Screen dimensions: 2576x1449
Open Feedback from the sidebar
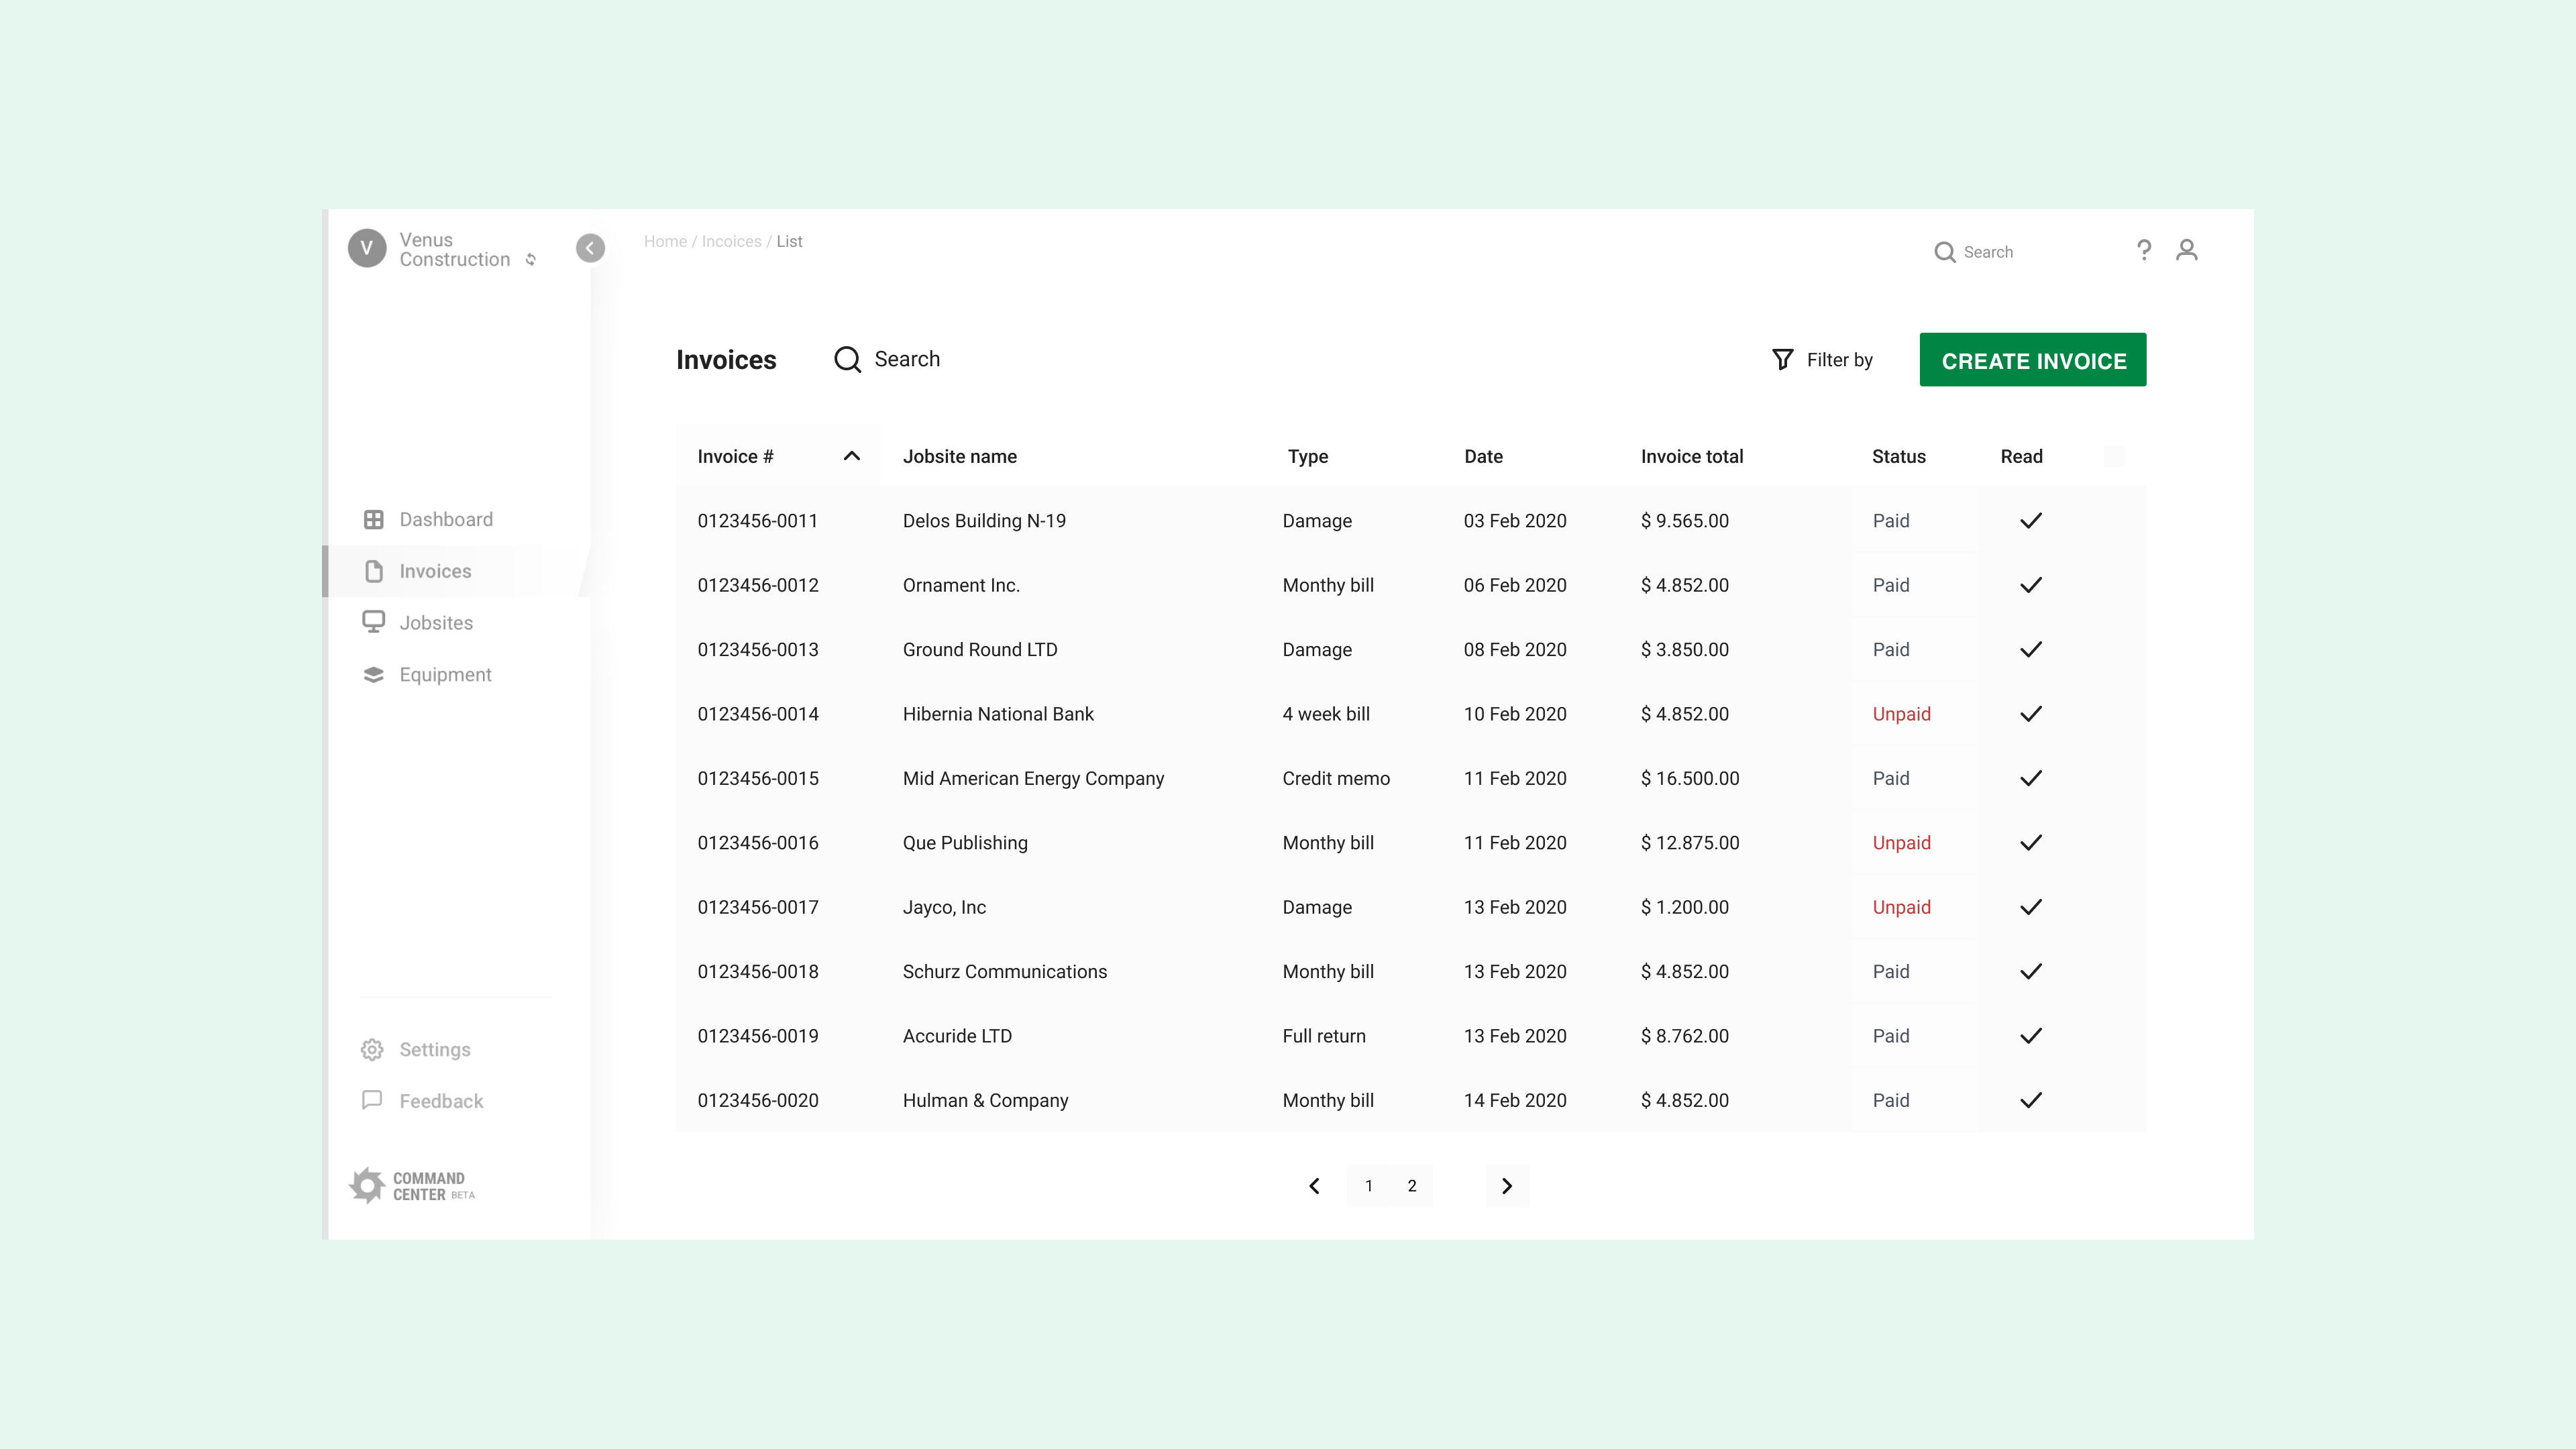tap(440, 1101)
